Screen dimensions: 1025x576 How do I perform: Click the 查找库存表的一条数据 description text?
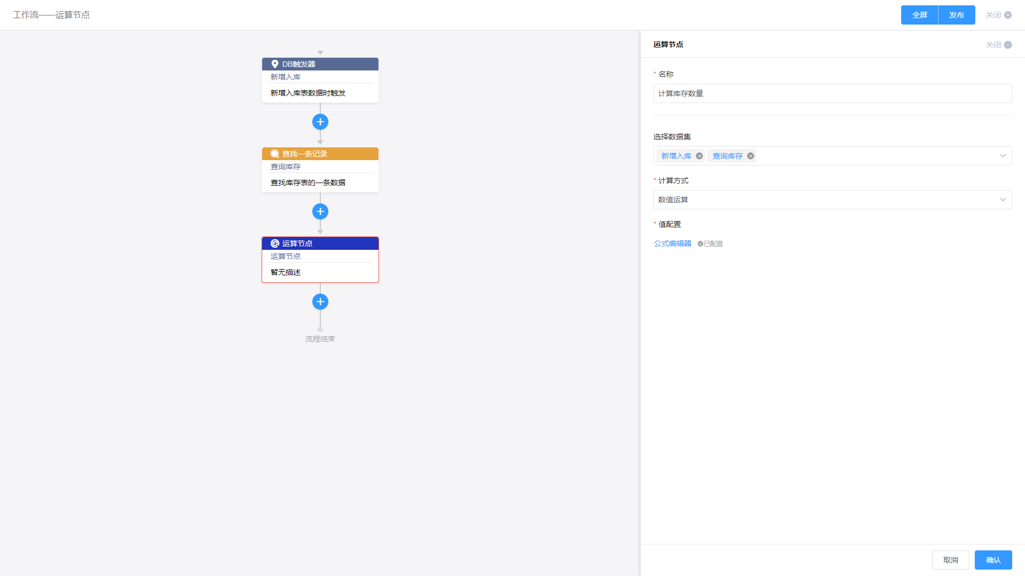coord(308,183)
